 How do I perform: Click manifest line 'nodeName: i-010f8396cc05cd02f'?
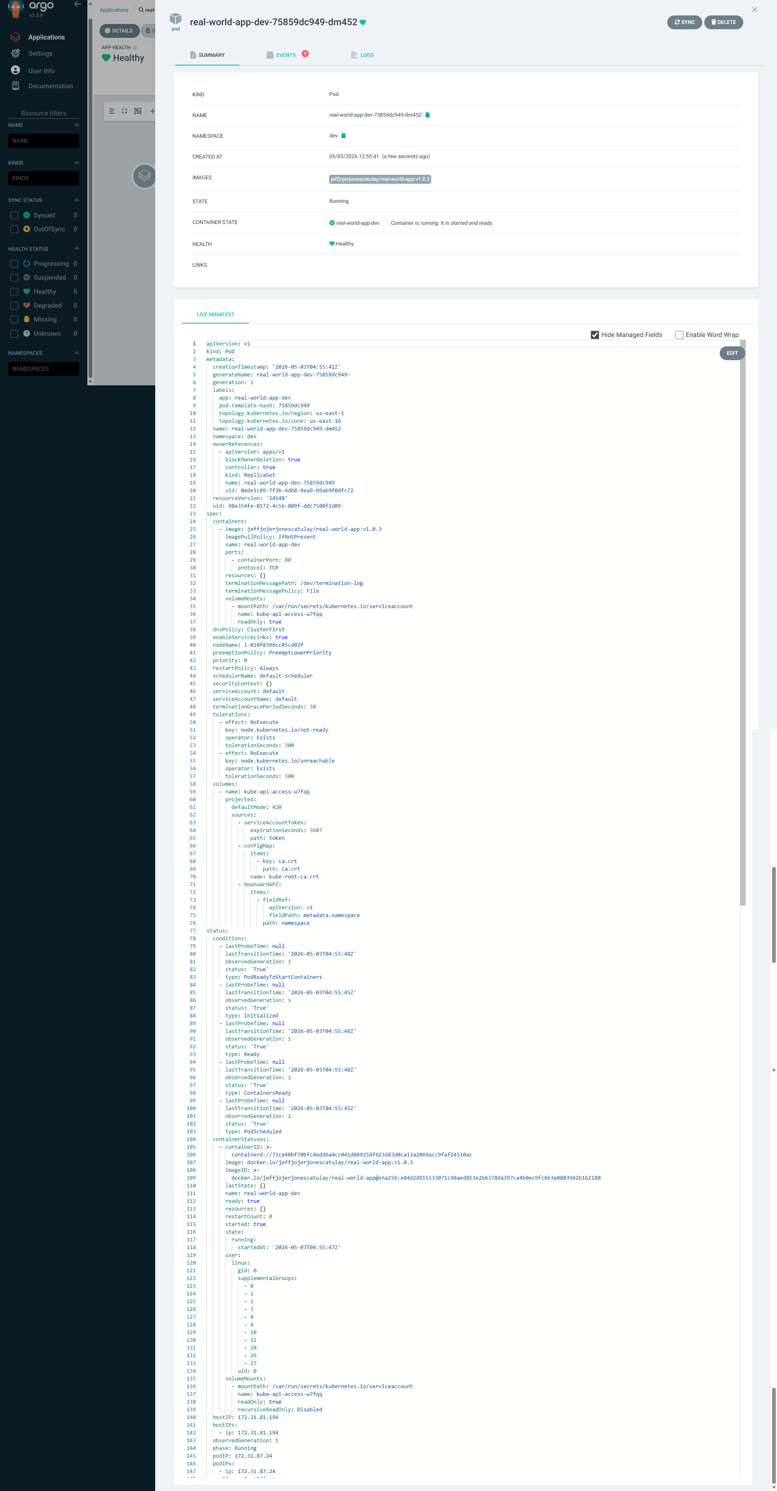coord(258,645)
